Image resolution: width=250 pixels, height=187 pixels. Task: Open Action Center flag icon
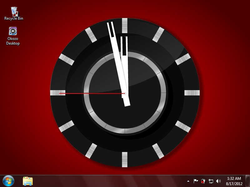point(196,181)
